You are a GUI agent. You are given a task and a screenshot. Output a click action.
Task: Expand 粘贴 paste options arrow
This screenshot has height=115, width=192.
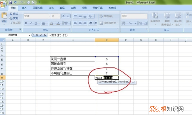click(4, 25)
